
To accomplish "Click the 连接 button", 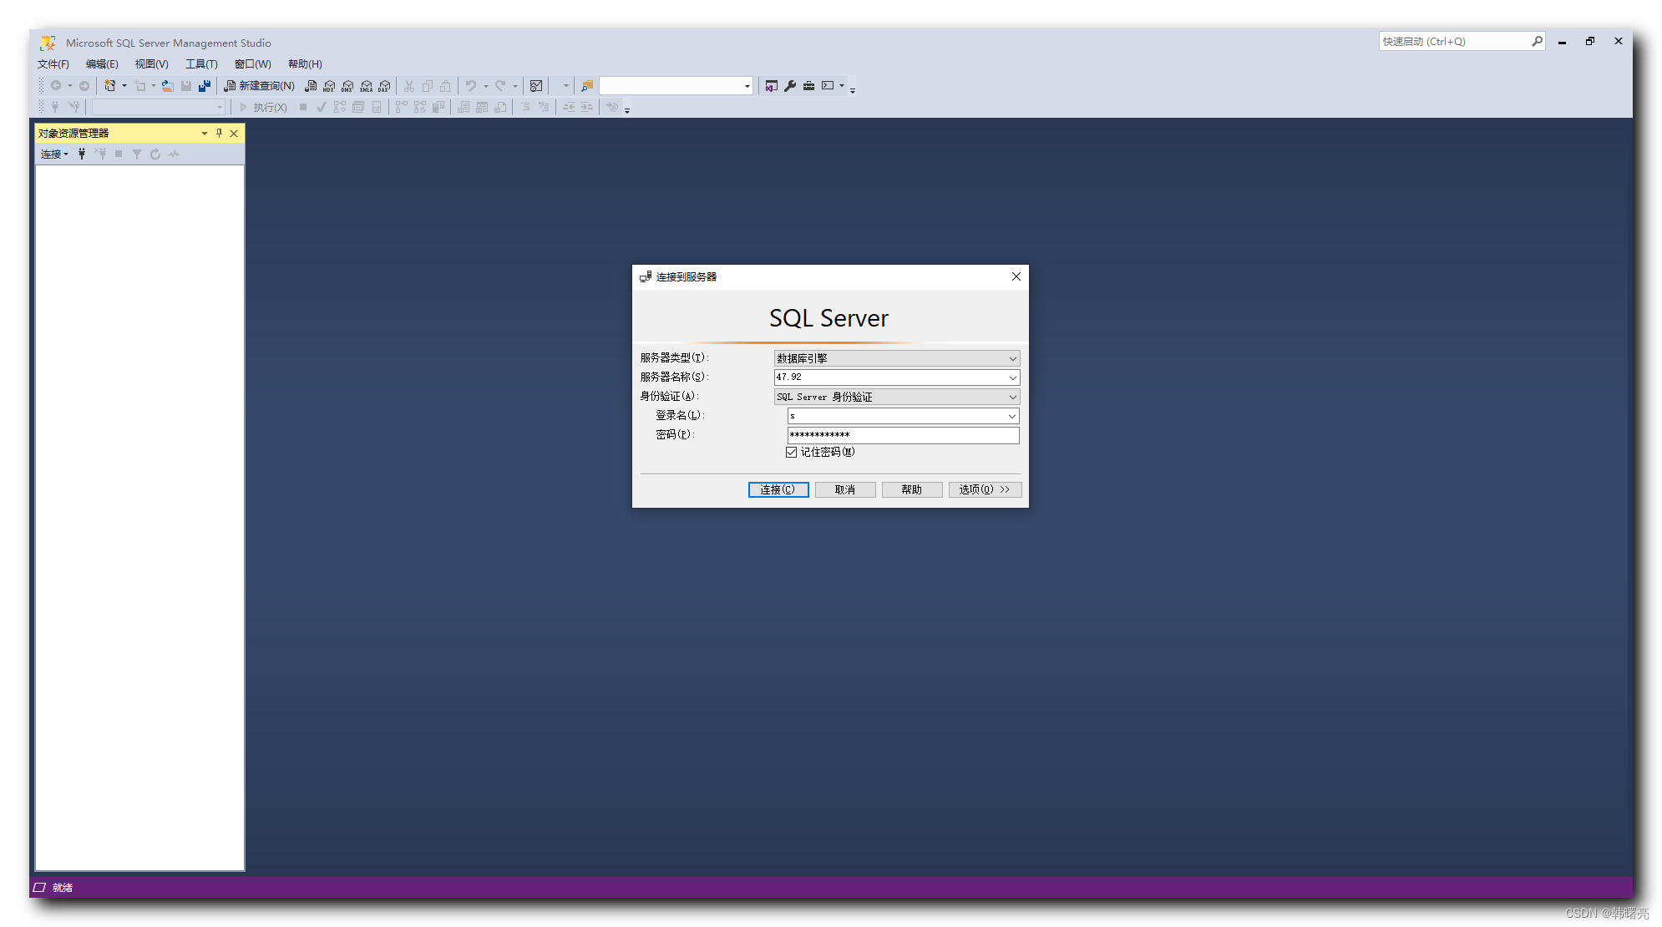I will pos(778,489).
